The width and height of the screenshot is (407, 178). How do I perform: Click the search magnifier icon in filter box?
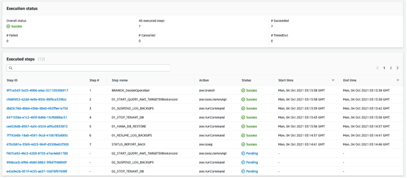11,68
